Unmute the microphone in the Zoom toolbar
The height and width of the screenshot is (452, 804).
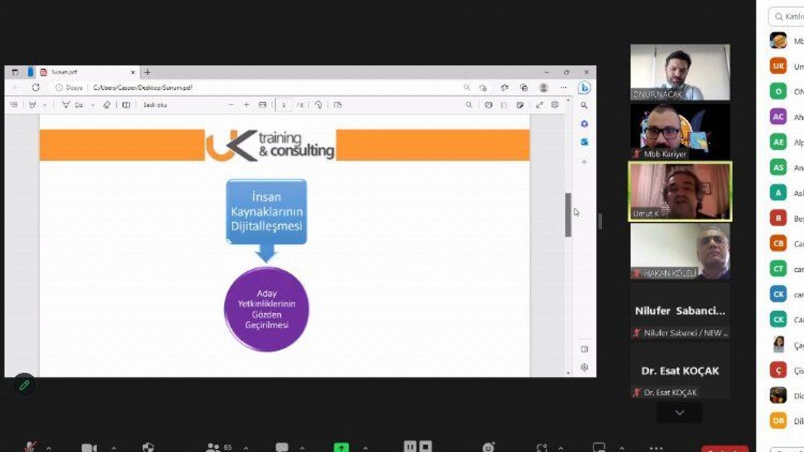coord(30,447)
